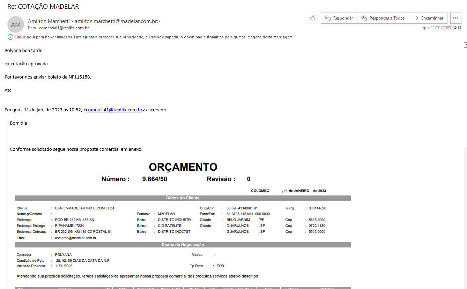Click the received date qua 11/01/2023 14:11

(442, 28)
